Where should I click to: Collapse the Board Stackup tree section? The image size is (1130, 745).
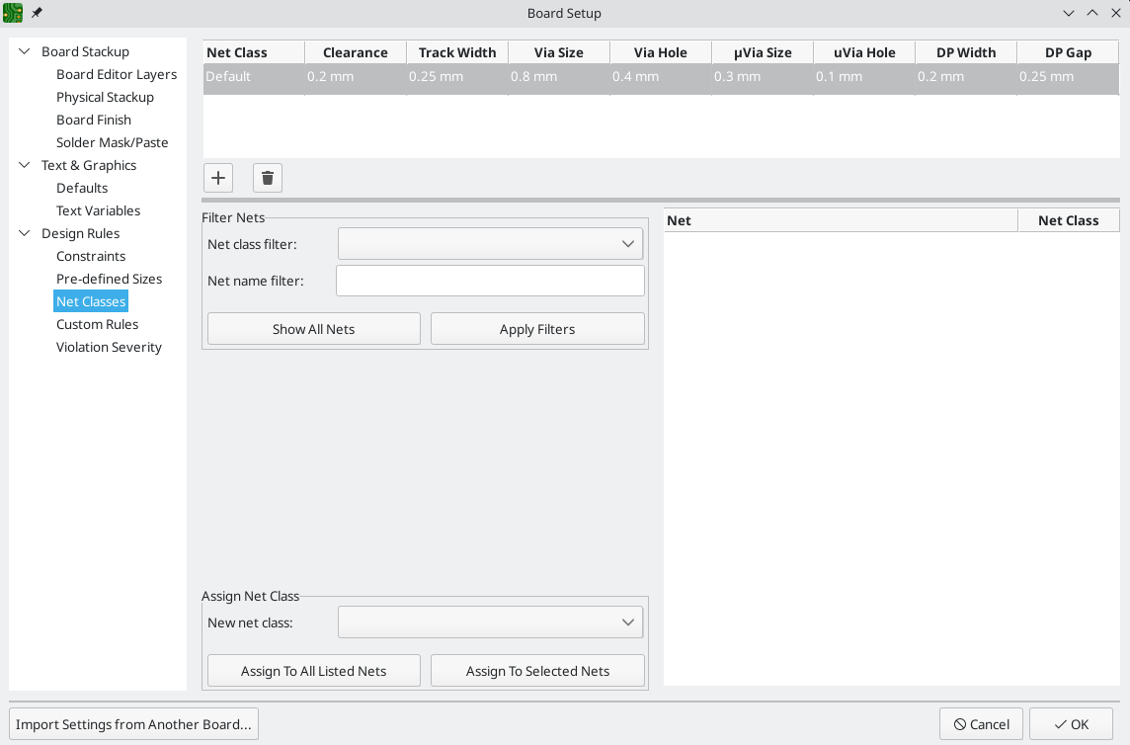click(x=25, y=51)
